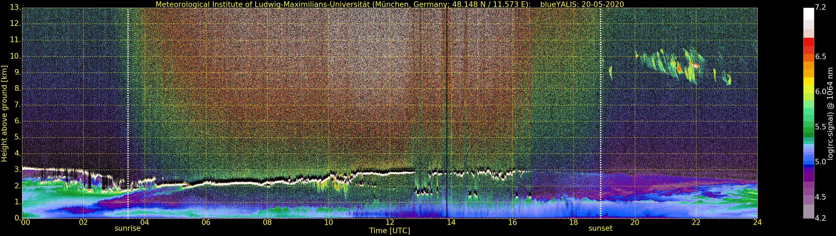Image resolution: width=836 pixels, height=236 pixels.
Task: Click the '12.' height axis tick label
Action: 15,24
